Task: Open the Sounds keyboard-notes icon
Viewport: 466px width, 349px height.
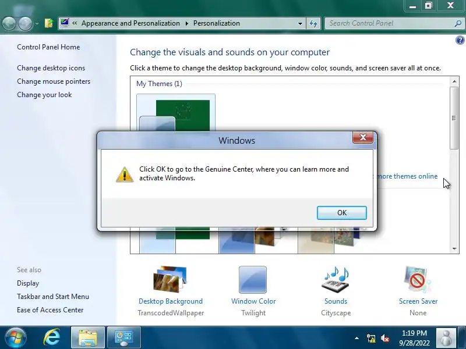Action: (336, 279)
